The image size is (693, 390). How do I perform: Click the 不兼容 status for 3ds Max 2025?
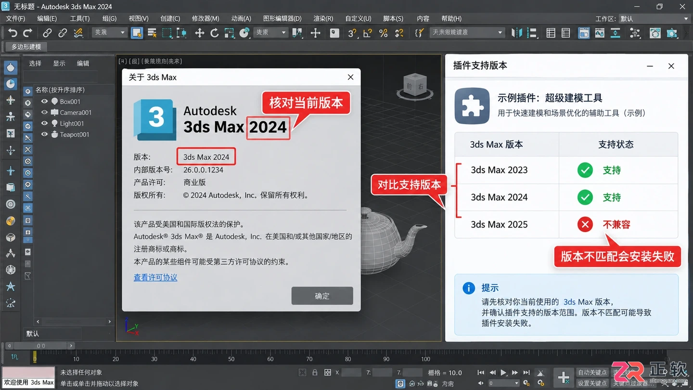click(616, 224)
